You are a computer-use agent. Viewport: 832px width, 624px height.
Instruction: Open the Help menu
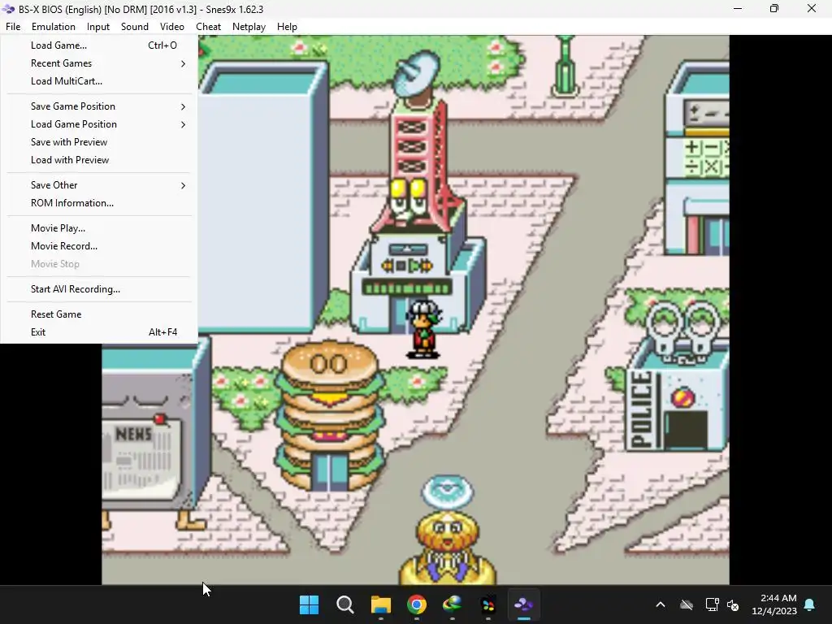click(x=287, y=27)
